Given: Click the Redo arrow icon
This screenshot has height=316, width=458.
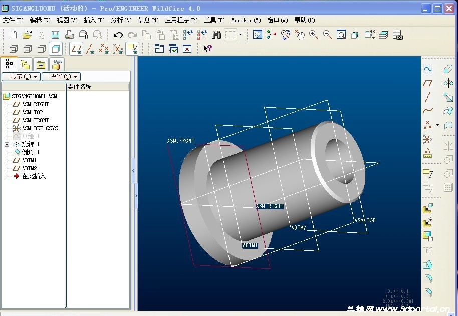Looking at the screenshot, I should (x=132, y=35).
